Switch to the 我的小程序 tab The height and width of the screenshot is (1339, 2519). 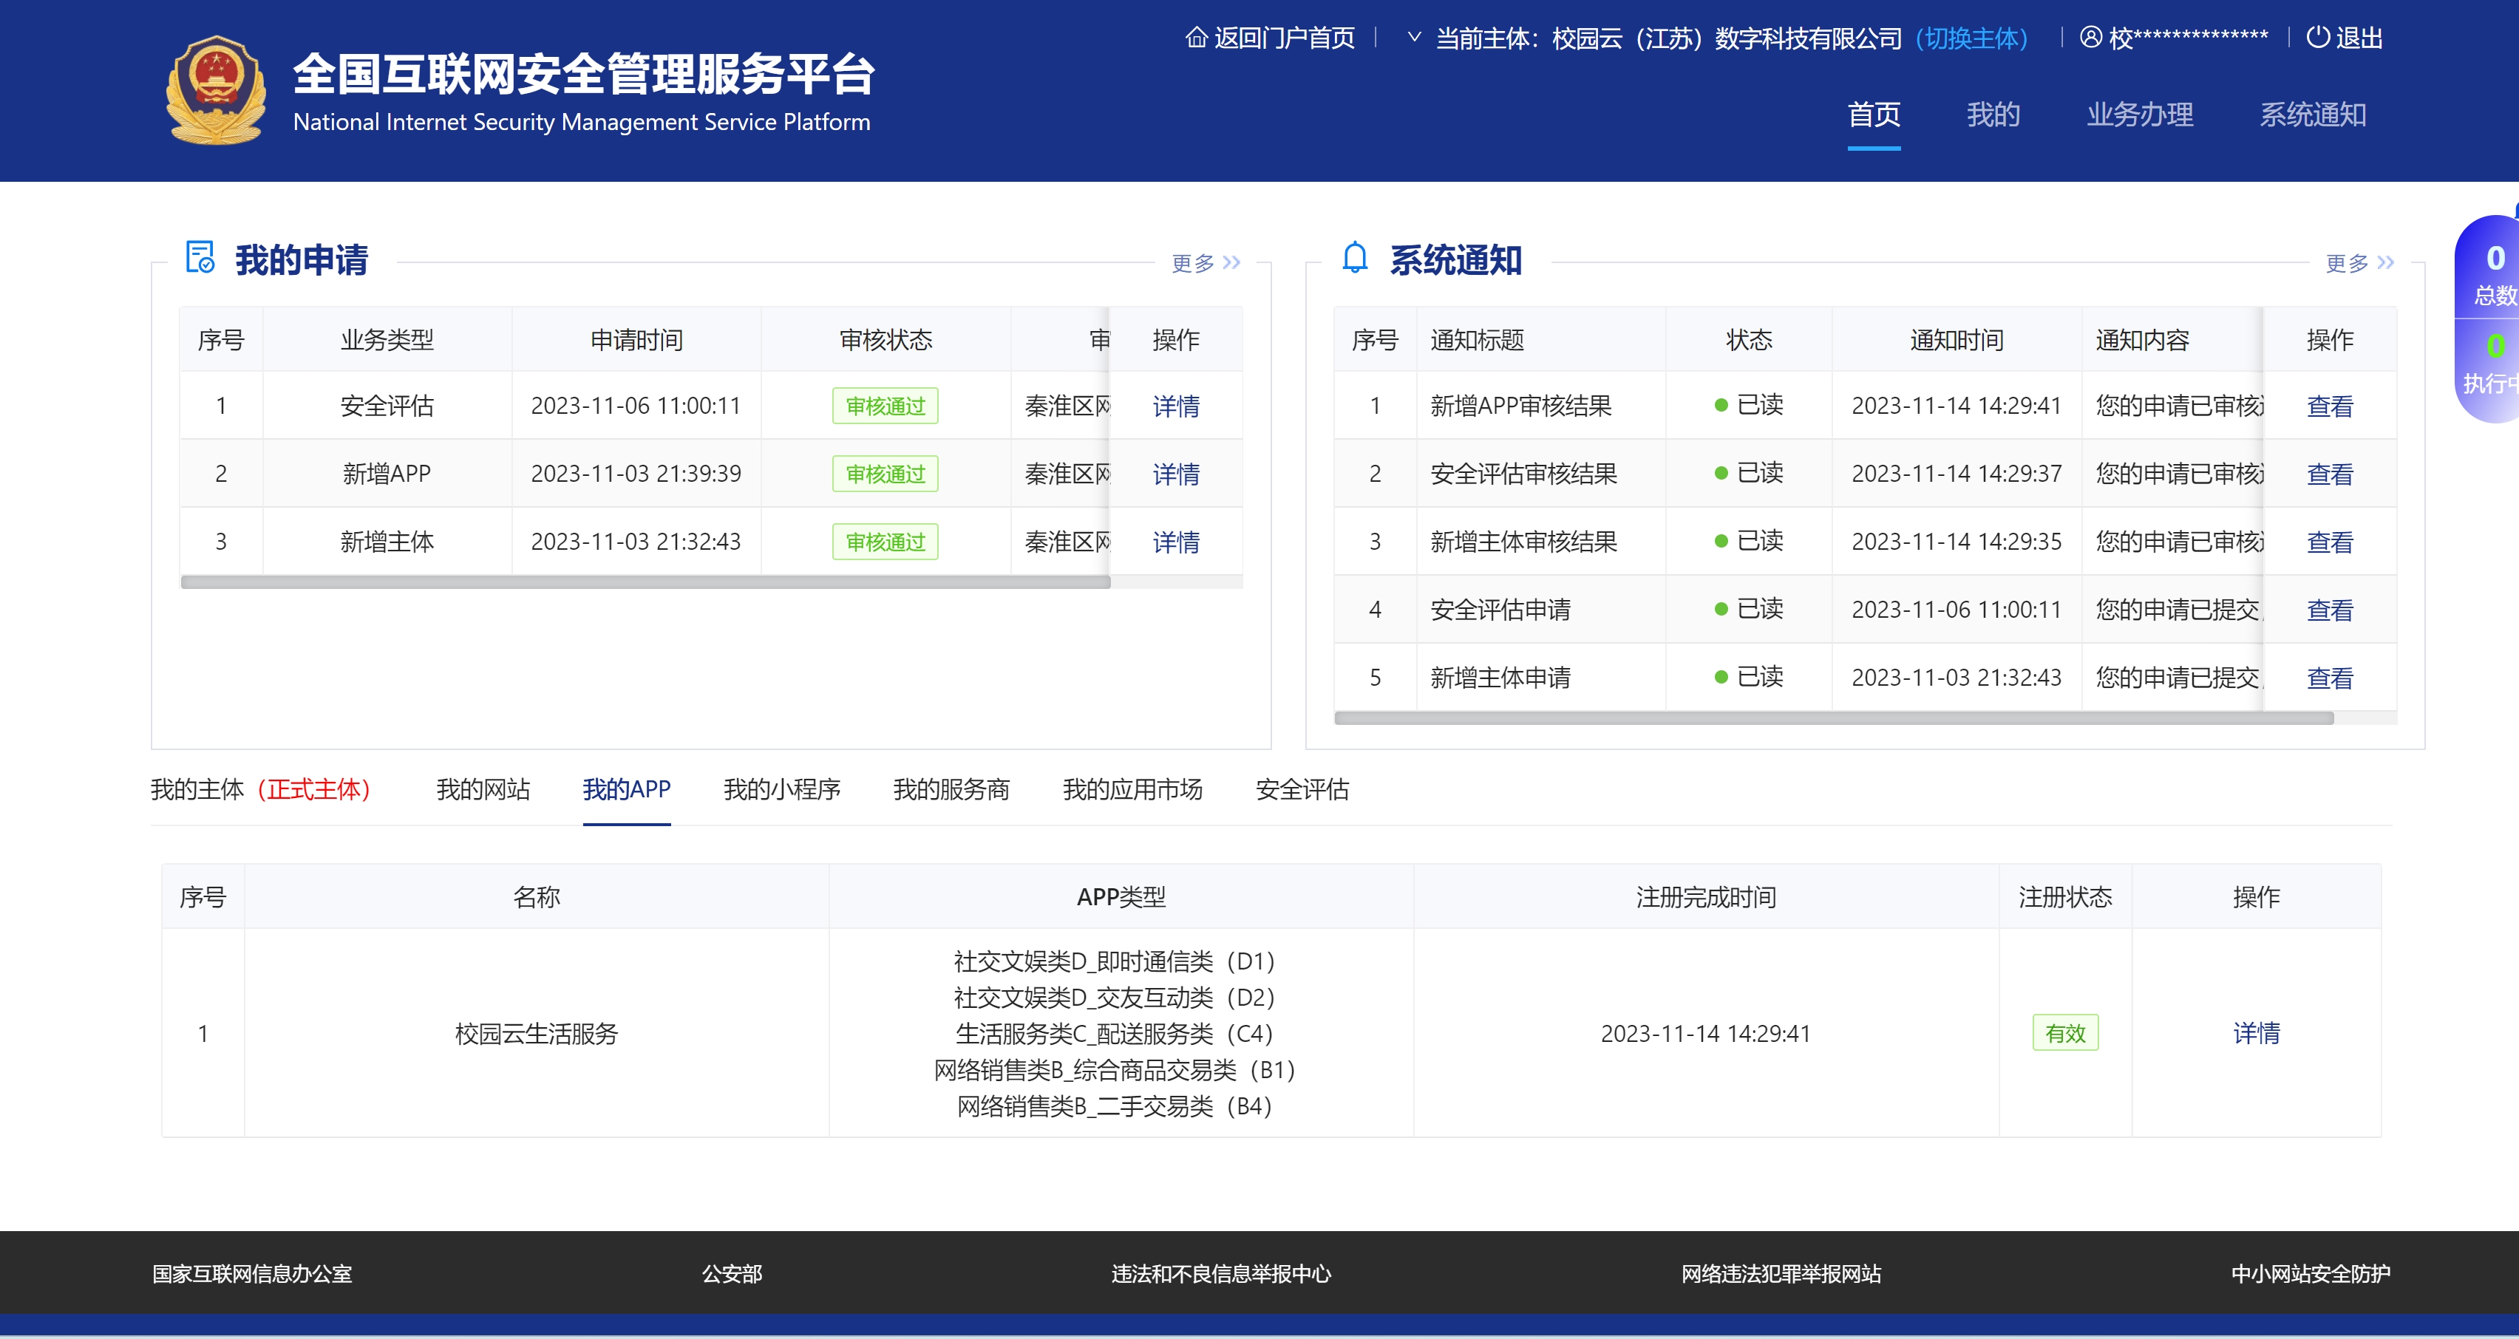pyautogui.click(x=781, y=788)
